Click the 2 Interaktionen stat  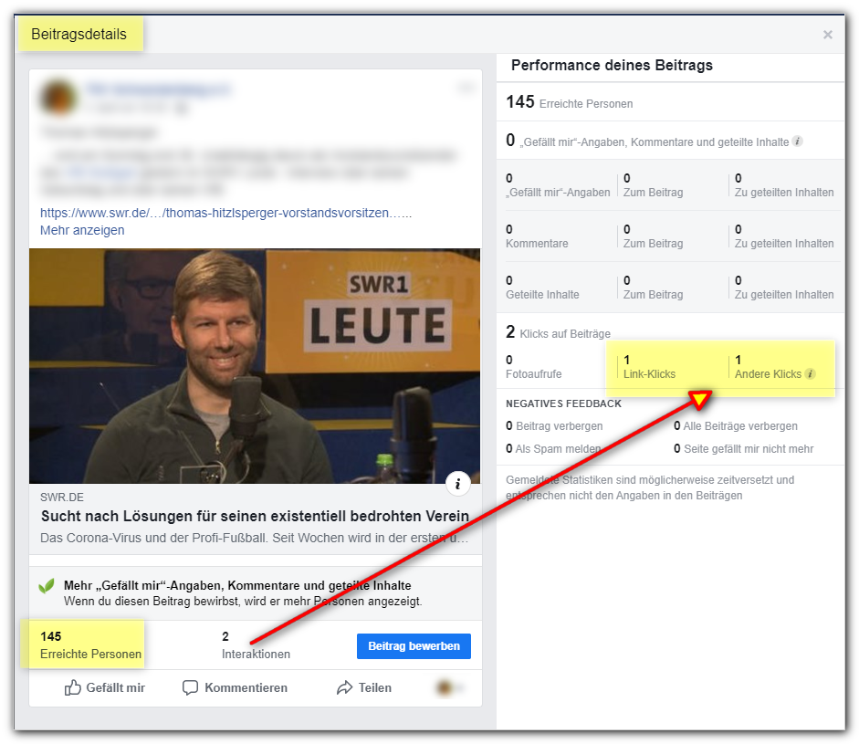tap(256, 644)
